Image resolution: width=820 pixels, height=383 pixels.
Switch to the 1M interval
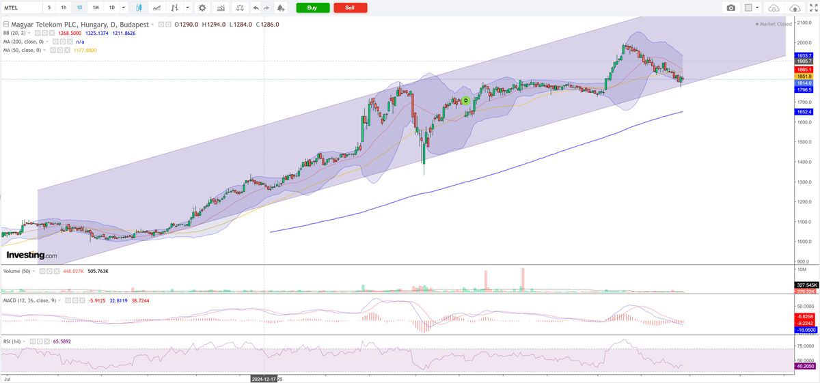click(x=96, y=8)
